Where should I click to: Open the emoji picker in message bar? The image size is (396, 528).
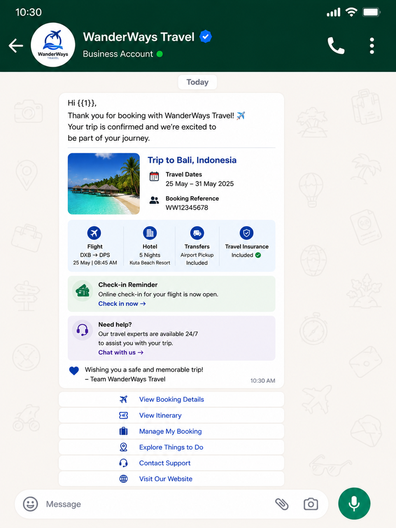coord(30,504)
